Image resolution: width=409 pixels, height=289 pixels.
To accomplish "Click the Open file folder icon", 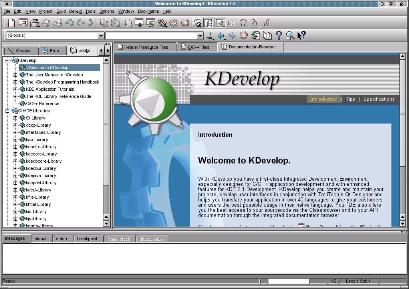I will 34,23.
